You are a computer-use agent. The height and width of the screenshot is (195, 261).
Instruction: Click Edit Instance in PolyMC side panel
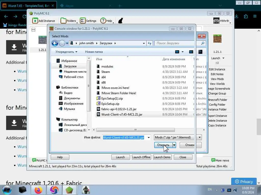[217, 69]
